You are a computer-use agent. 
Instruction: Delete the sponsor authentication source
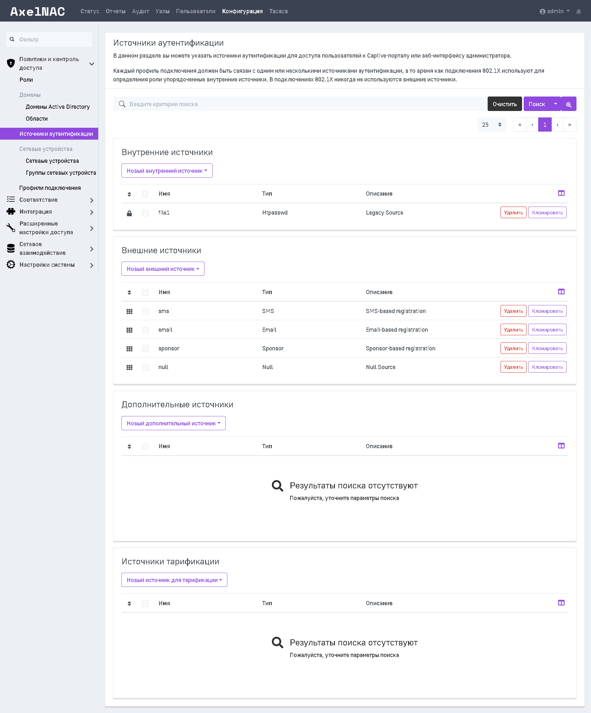coord(513,348)
